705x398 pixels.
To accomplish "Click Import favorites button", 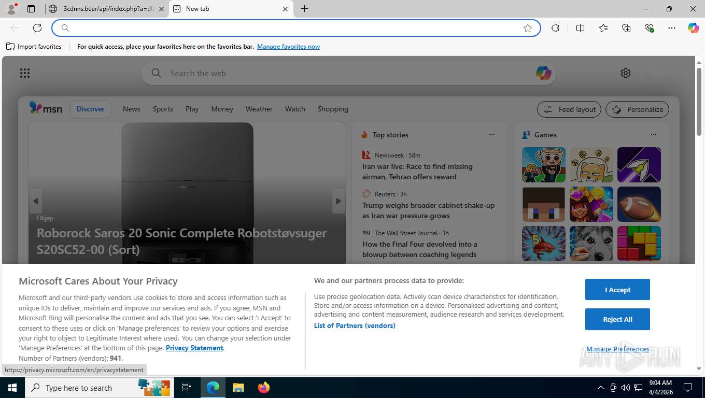I will click(34, 47).
